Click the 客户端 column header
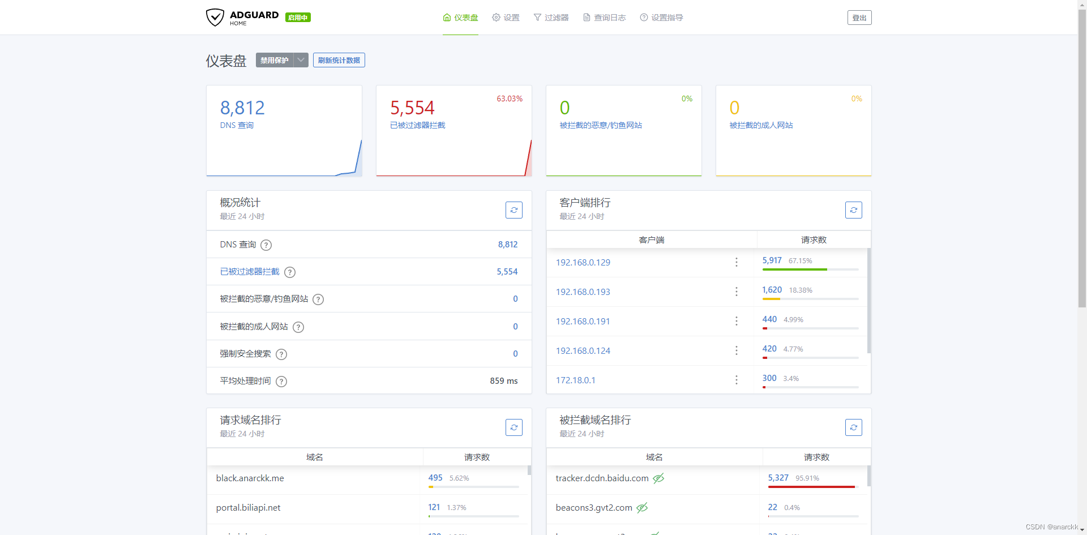Screen dimensions: 1087x535 point(652,240)
